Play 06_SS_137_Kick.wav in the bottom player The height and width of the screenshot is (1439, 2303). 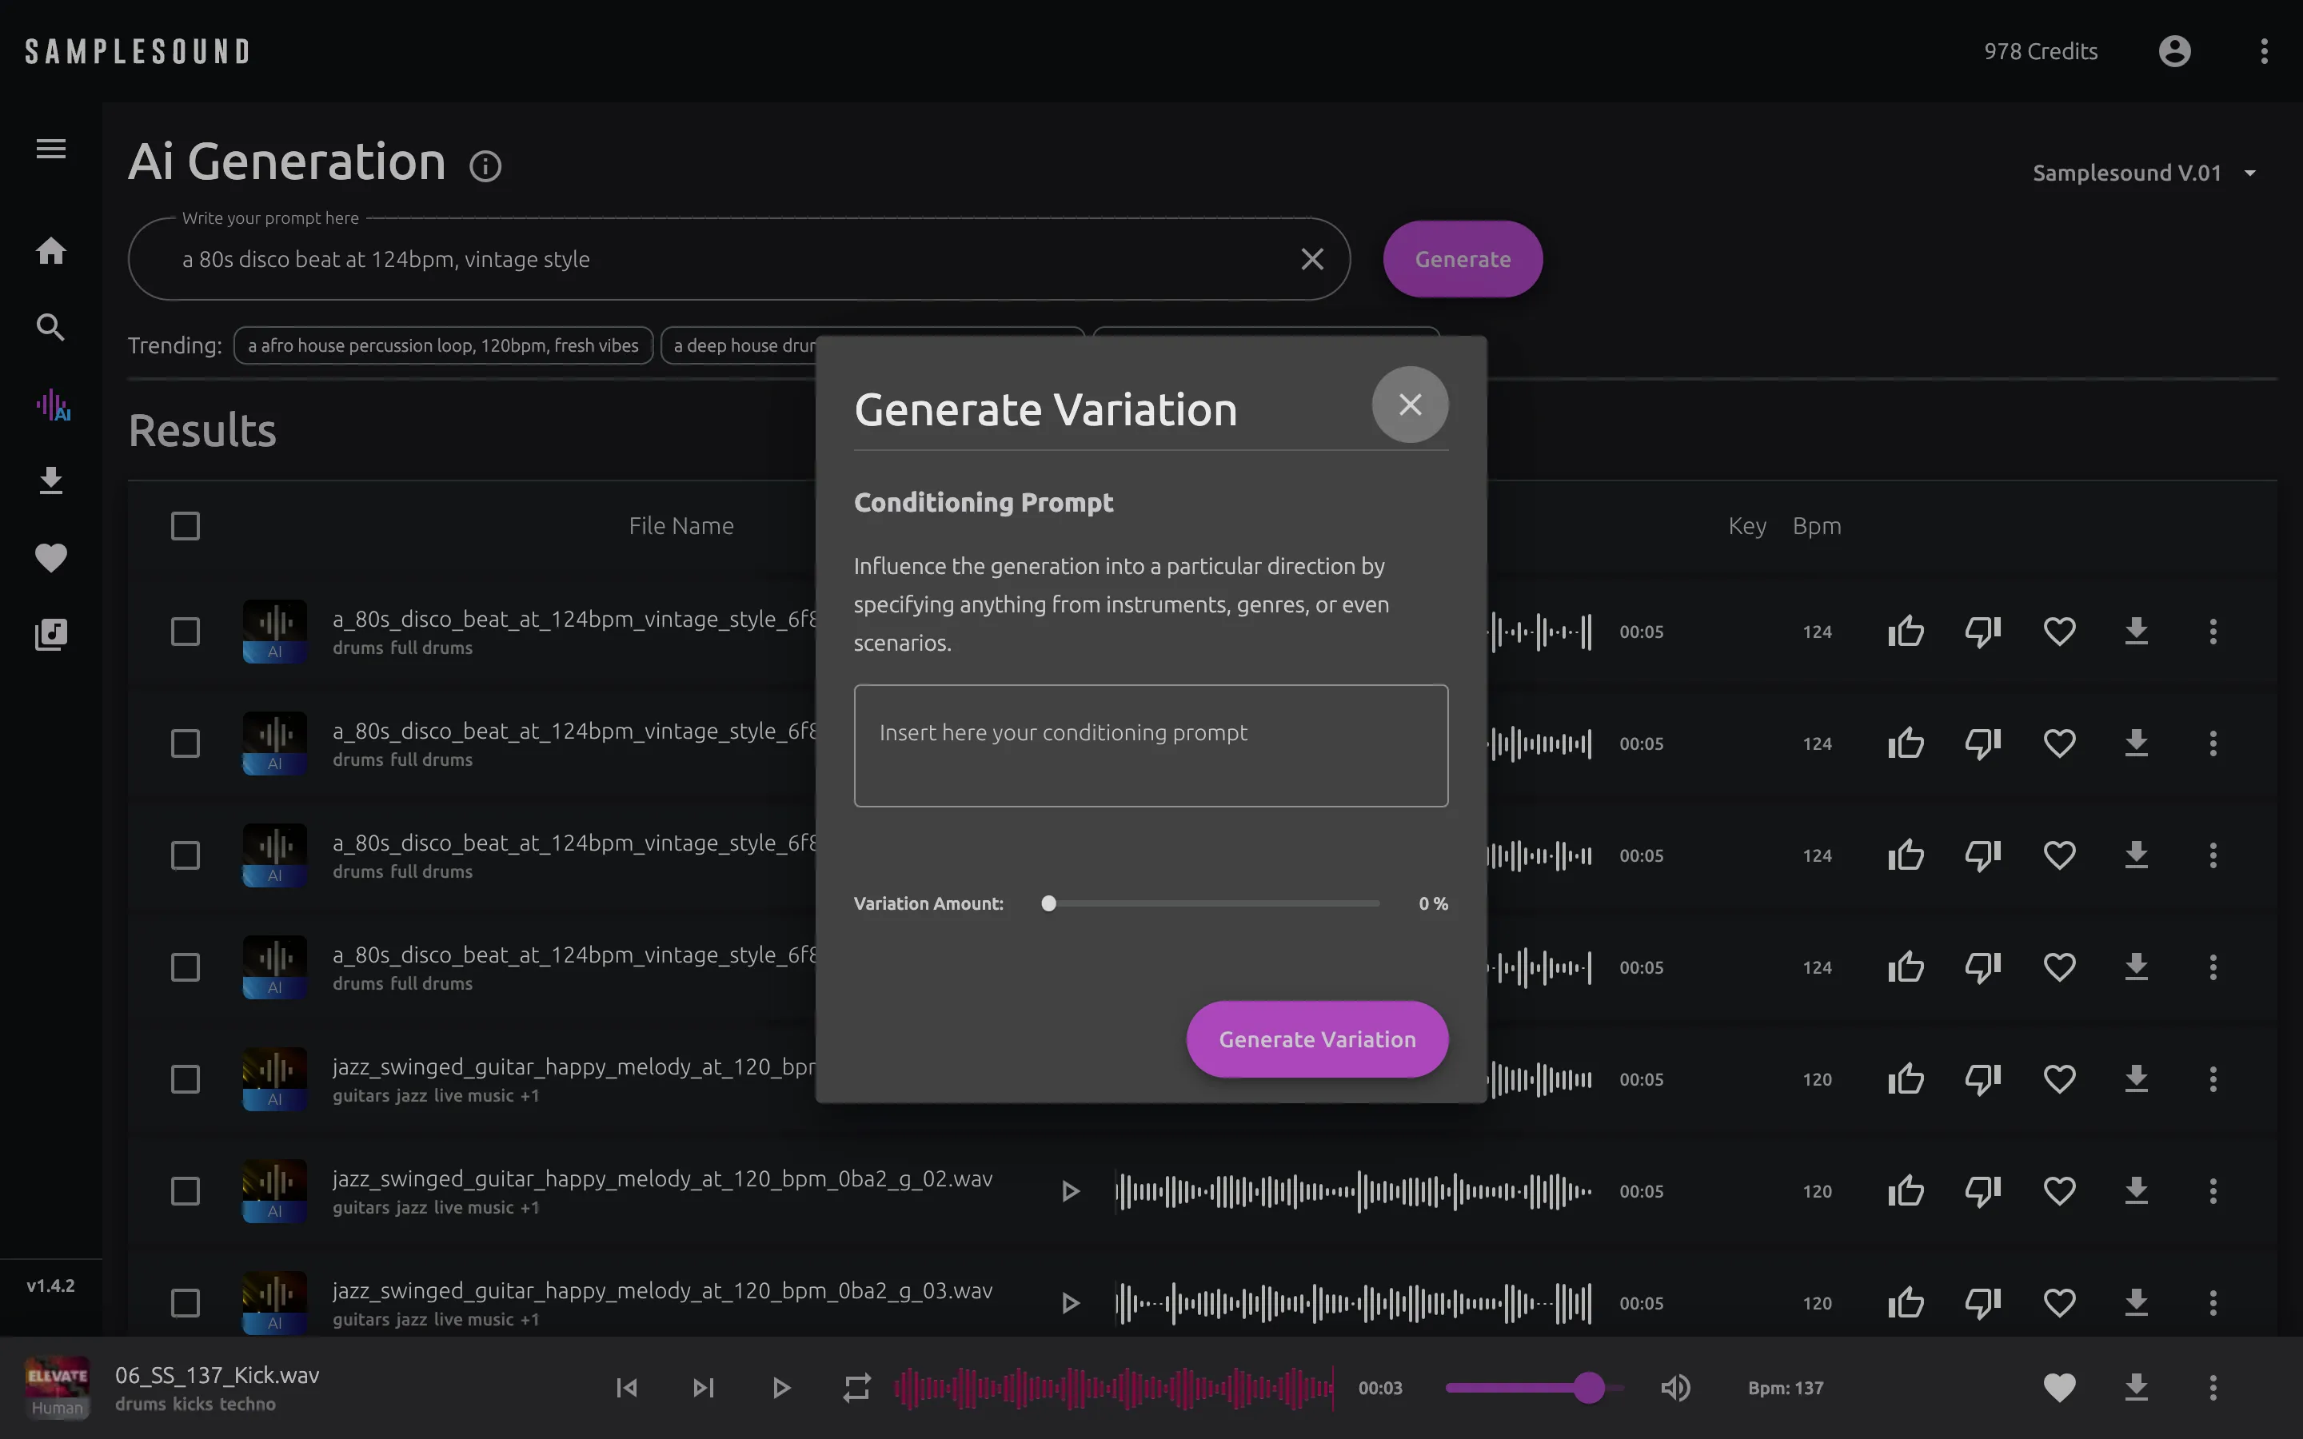pos(780,1388)
